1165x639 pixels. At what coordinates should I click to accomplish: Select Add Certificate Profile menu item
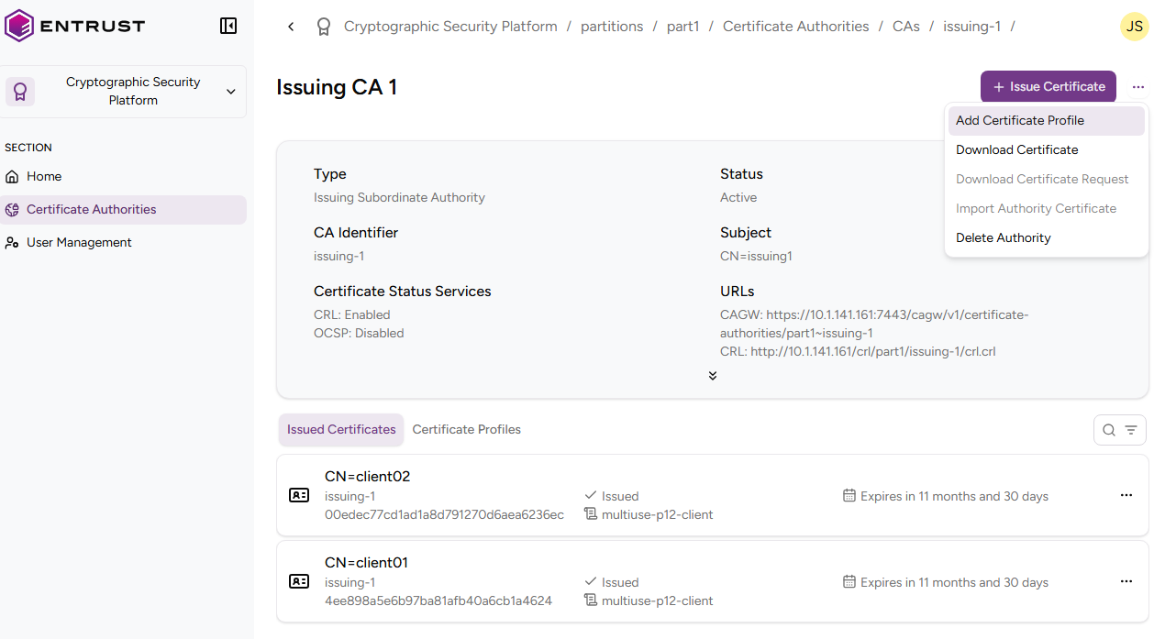(1019, 120)
